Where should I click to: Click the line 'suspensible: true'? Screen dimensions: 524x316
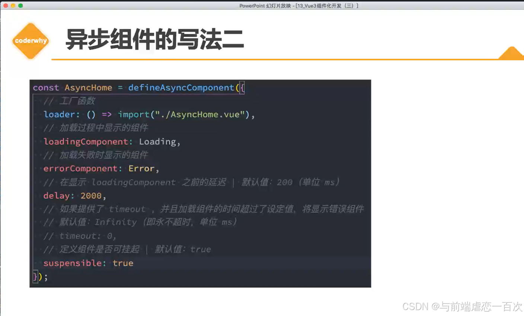(88, 263)
